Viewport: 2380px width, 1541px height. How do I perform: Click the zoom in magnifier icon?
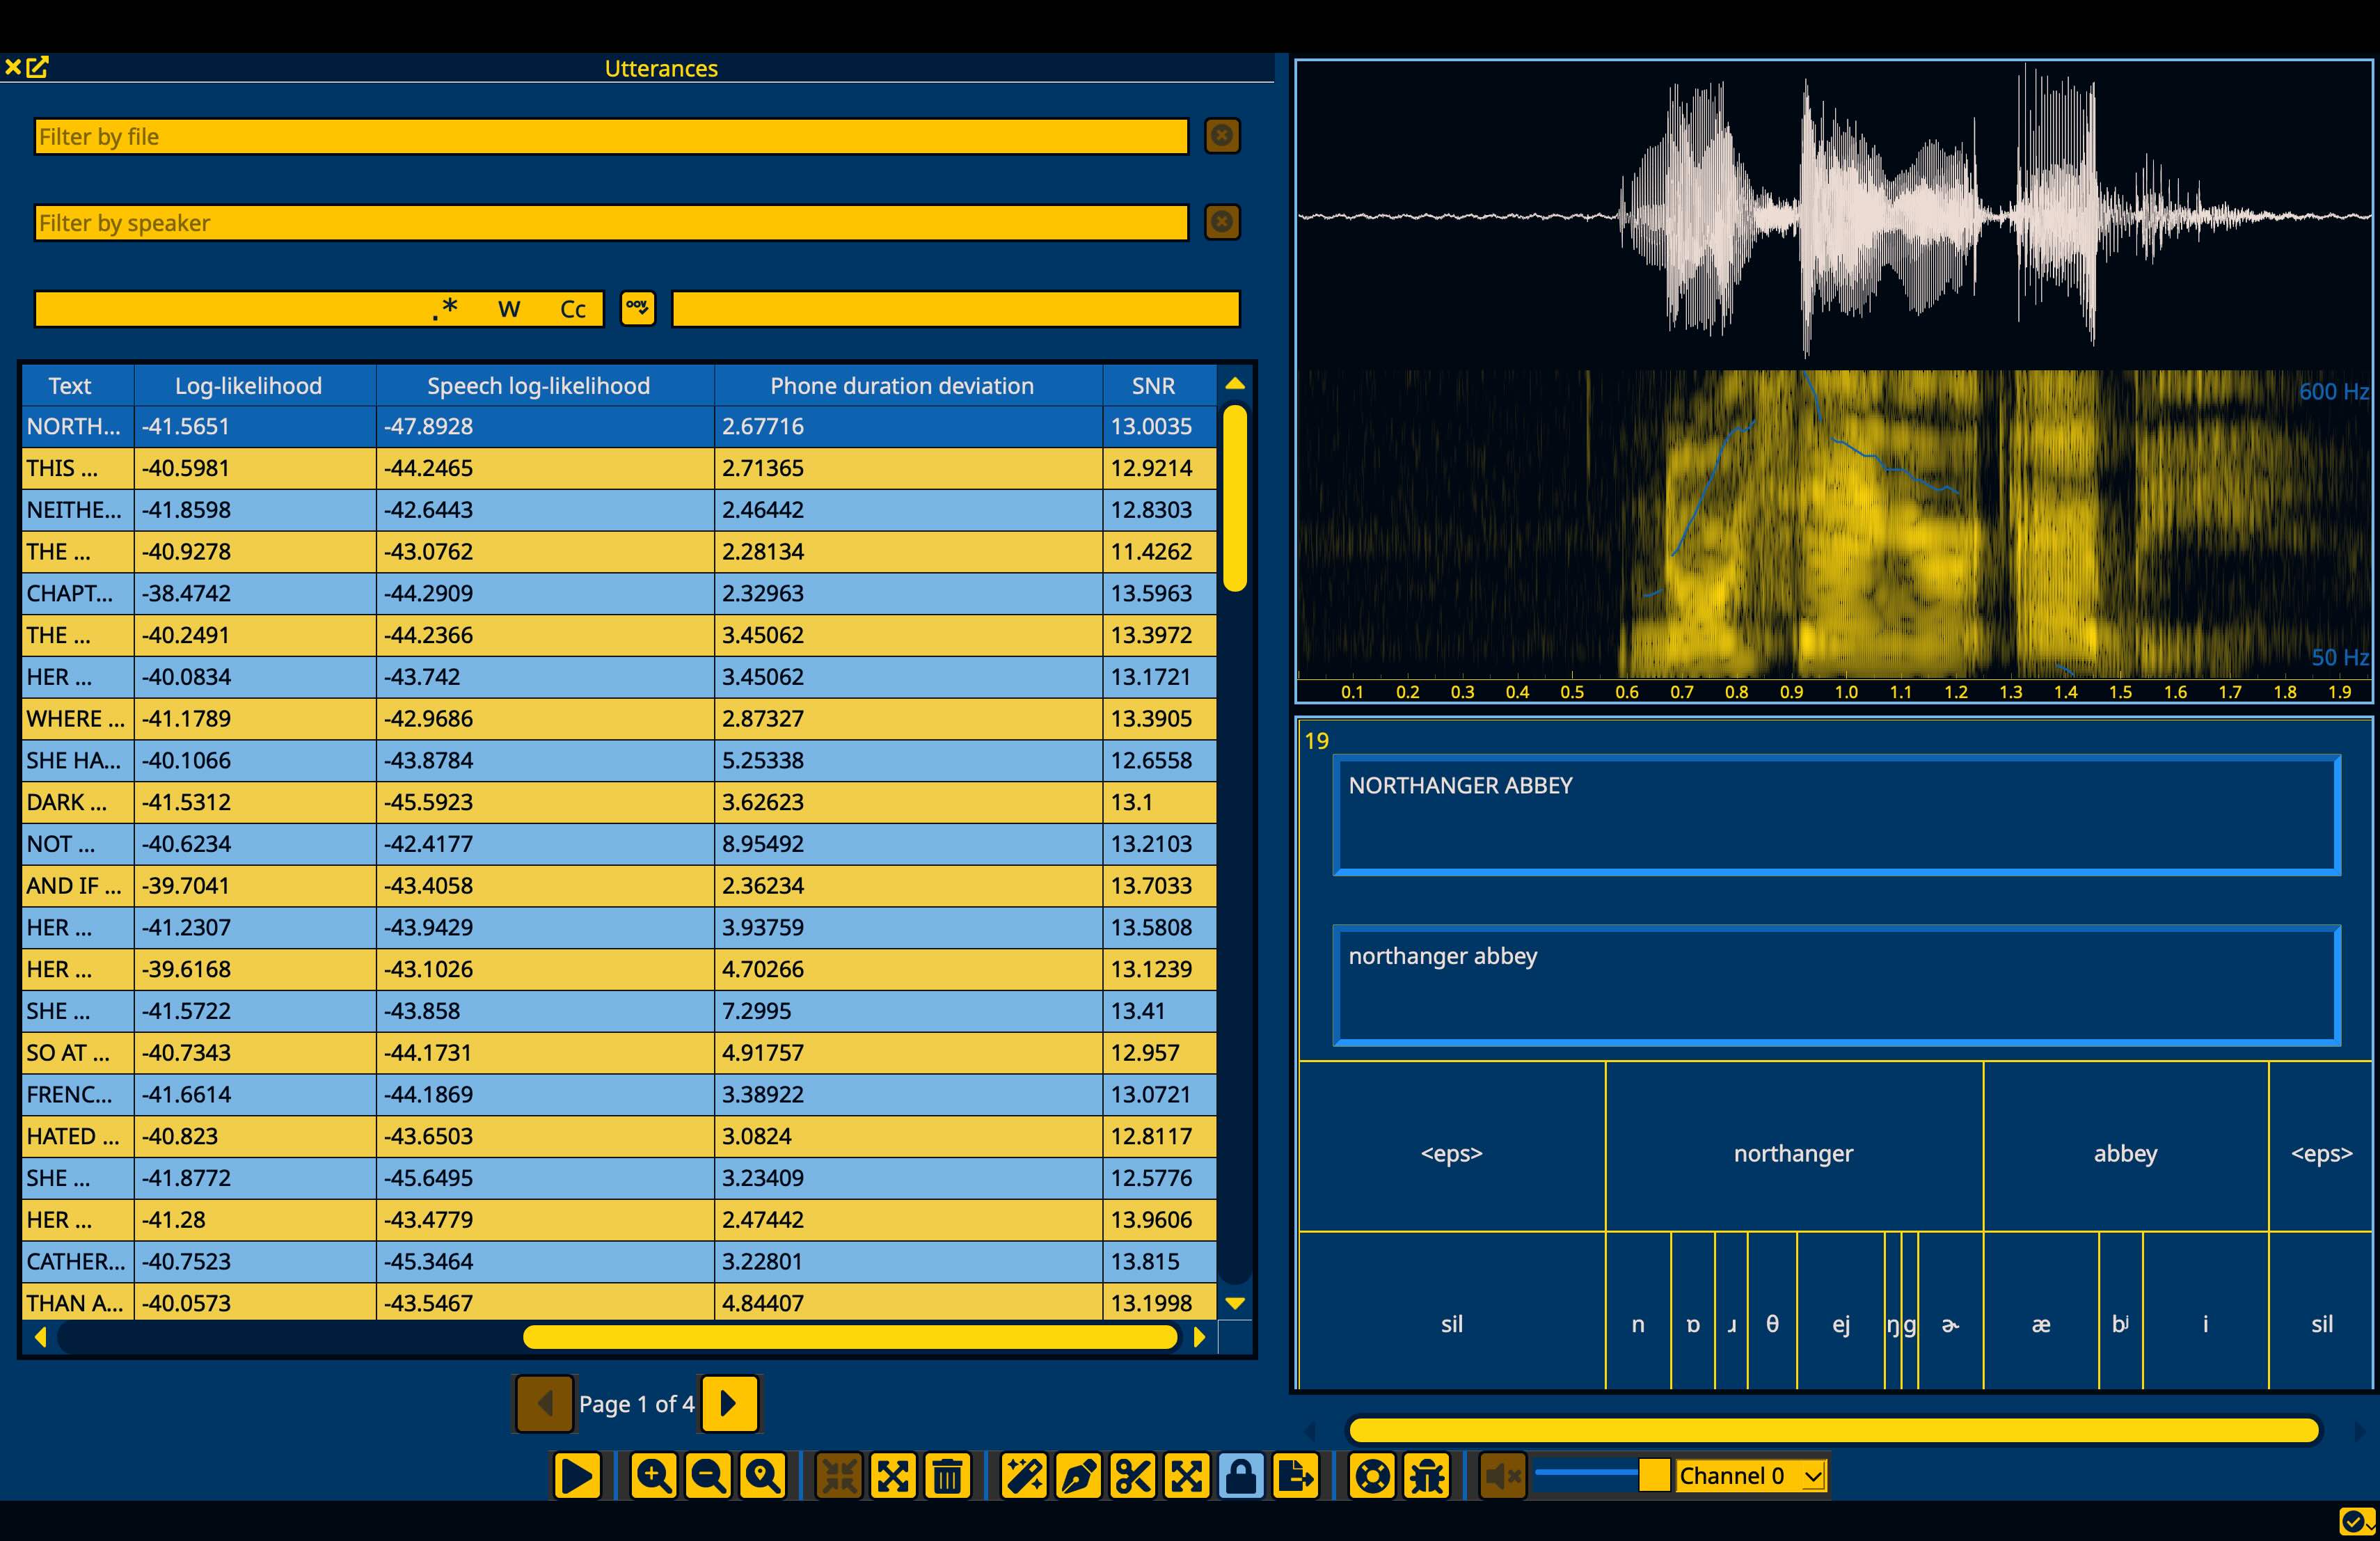pyautogui.click(x=654, y=1476)
